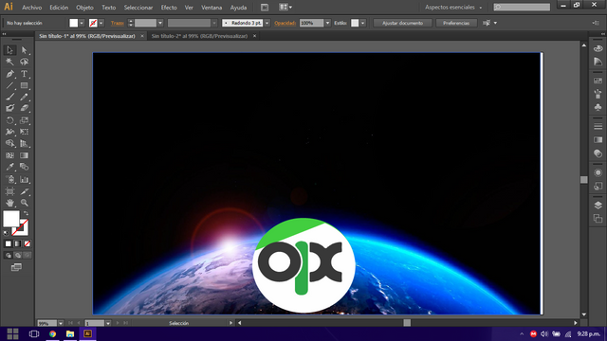Viewport: 607px width, 341px height.
Task: Open the Brushes panel icon on right dock
Action: tap(598, 94)
